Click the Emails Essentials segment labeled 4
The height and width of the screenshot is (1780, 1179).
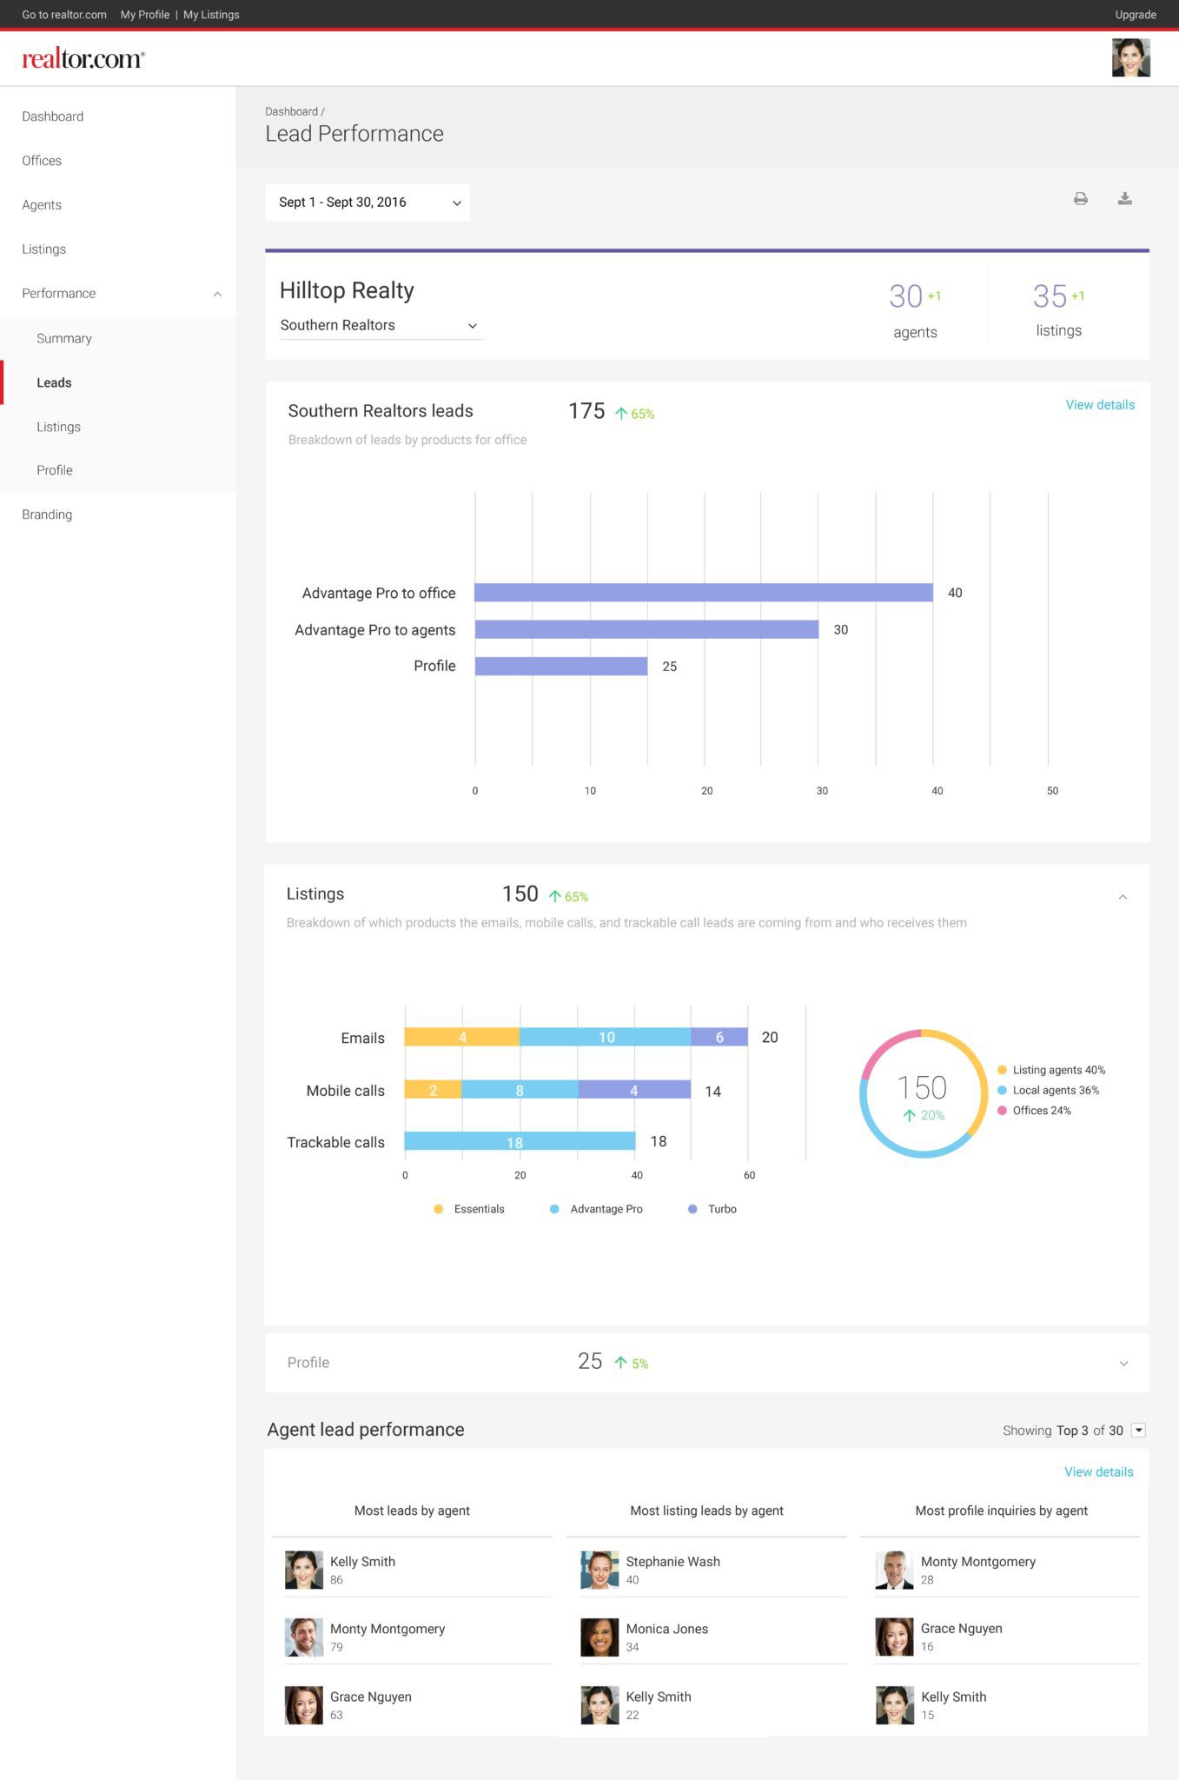462,1037
